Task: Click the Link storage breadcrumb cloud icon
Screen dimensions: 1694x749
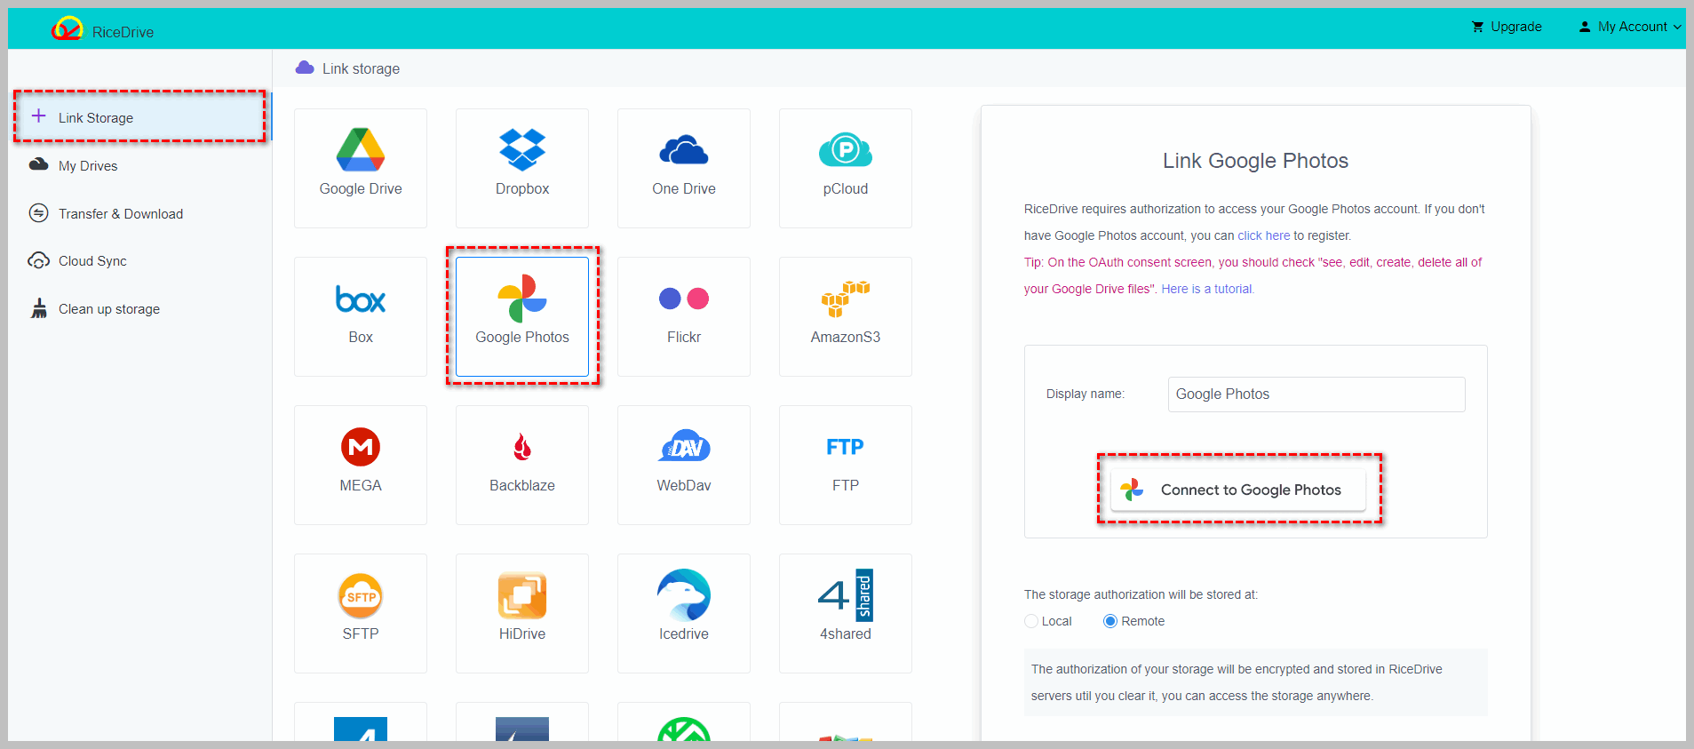Action: [305, 68]
